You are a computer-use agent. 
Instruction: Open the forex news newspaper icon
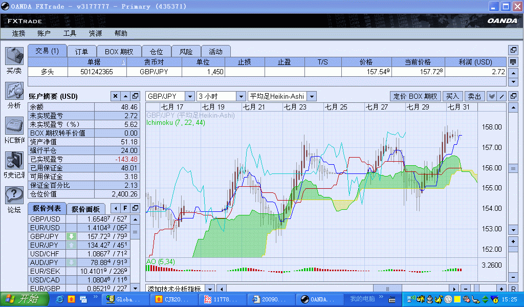pyautogui.click(x=14, y=126)
